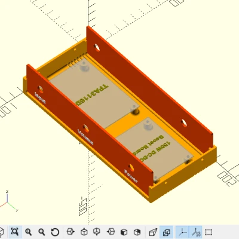
Task: Click the Volume label on the front panel
Action: (85, 137)
